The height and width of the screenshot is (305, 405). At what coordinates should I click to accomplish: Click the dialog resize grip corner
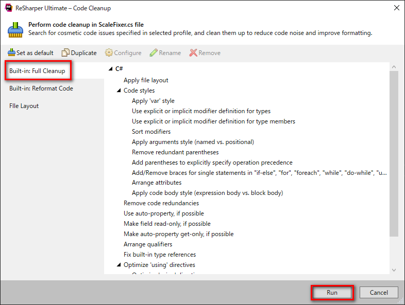coord(401,301)
